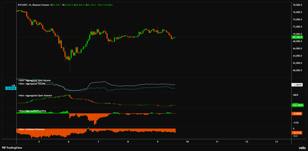Open the TradingView logo link
Screen dimensions: 308x151
click(12, 148)
